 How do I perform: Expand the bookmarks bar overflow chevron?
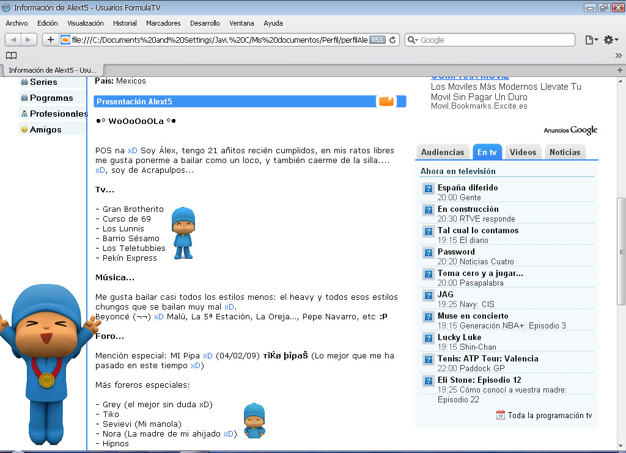tap(618, 56)
